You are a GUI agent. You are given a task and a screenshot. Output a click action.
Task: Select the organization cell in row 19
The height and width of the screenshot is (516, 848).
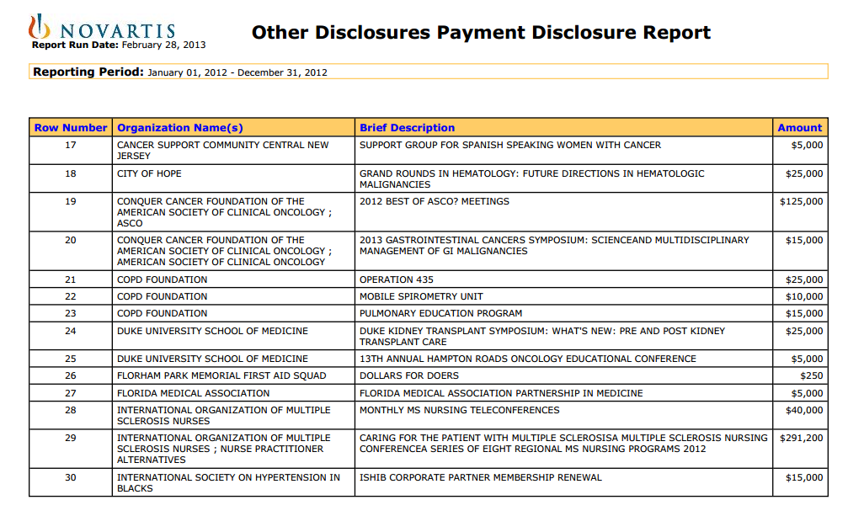[233, 212]
